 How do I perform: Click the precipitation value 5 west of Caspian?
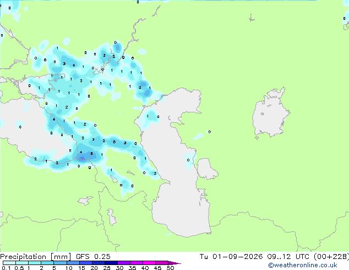click(x=114, y=142)
